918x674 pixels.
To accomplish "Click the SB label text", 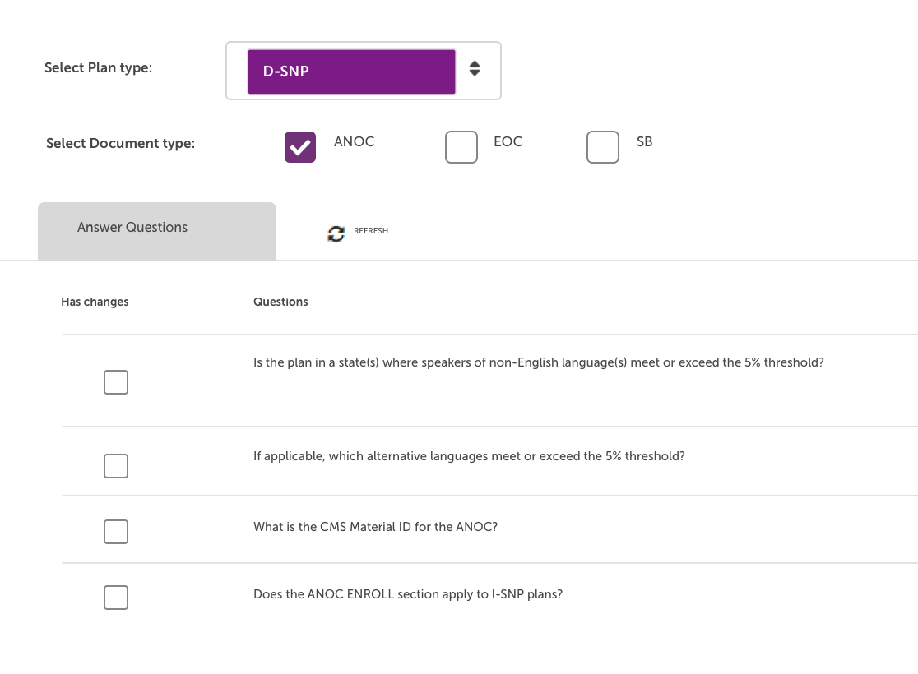I will tap(645, 141).
